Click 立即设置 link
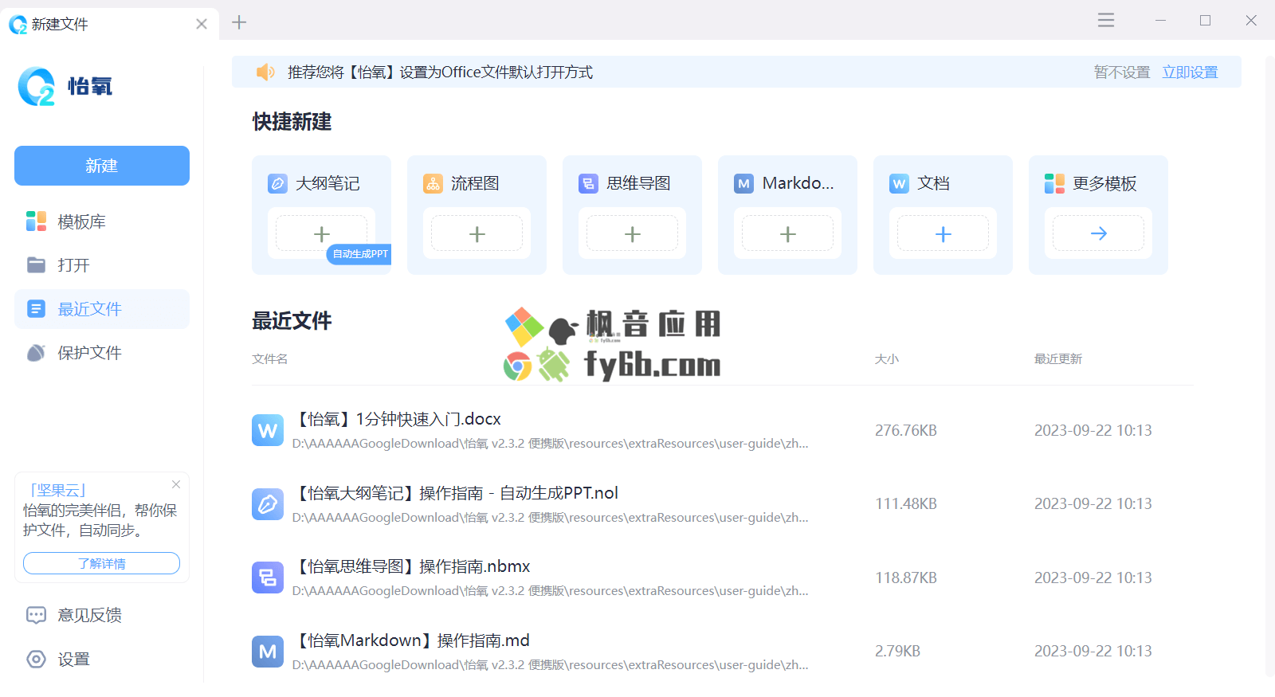The image size is (1275, 697). coord(1190,72)
